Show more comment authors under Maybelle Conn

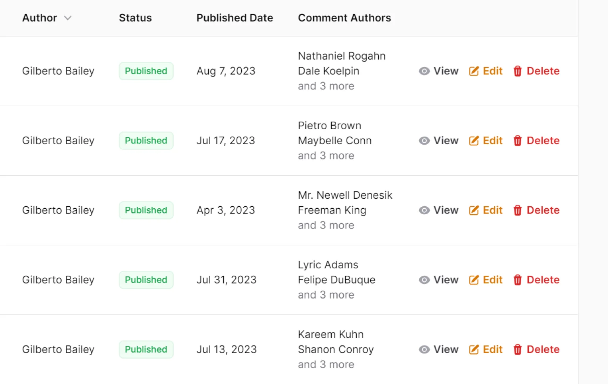pyautogui.click(x=326, y=156)
